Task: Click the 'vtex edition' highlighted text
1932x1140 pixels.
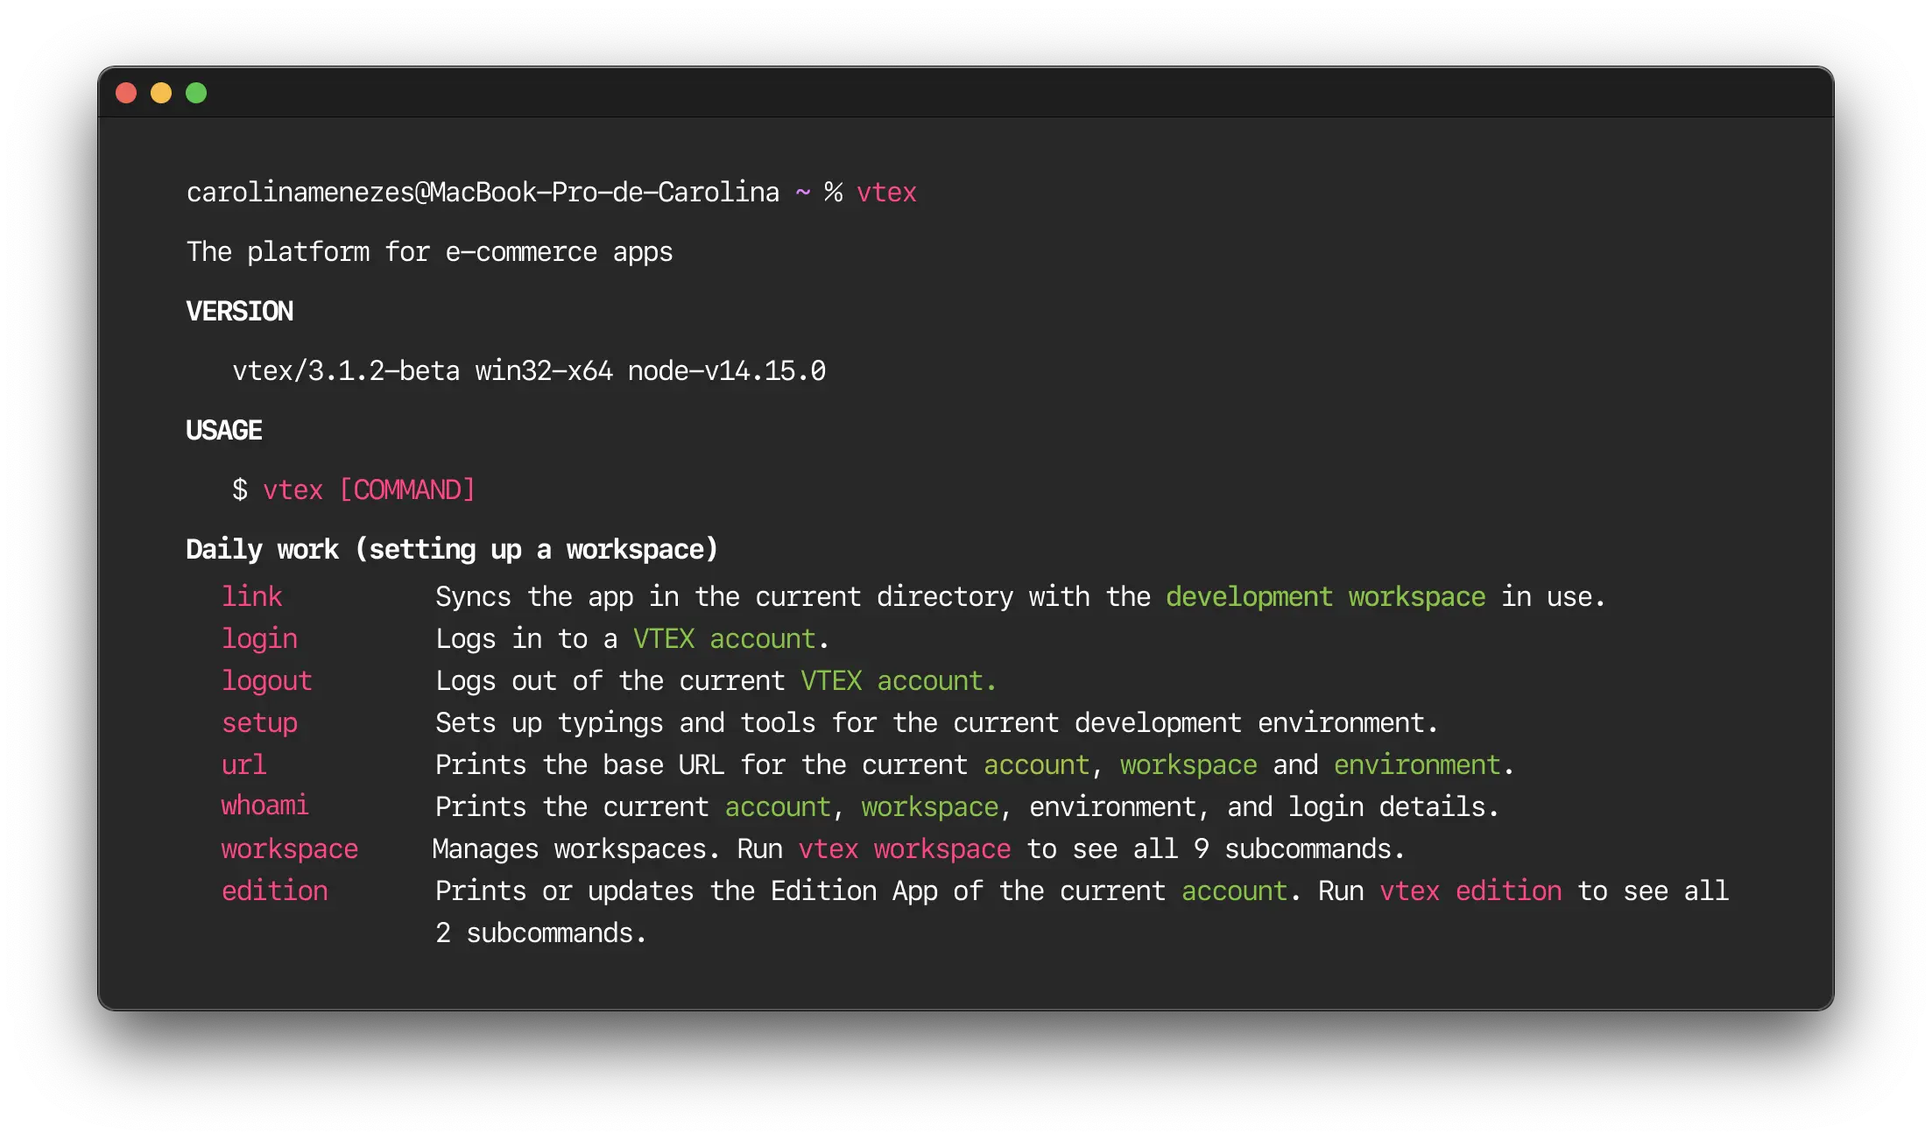Action: pos(1470,890)
